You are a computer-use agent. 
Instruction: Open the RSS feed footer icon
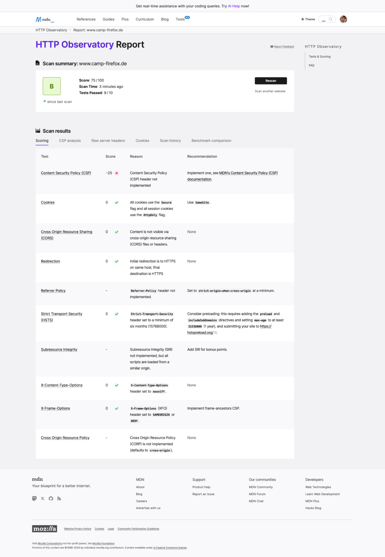[x=59, y=498]
